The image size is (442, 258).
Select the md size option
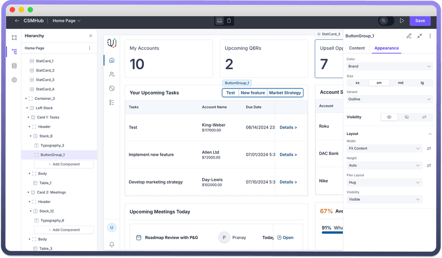pos(400,83)
